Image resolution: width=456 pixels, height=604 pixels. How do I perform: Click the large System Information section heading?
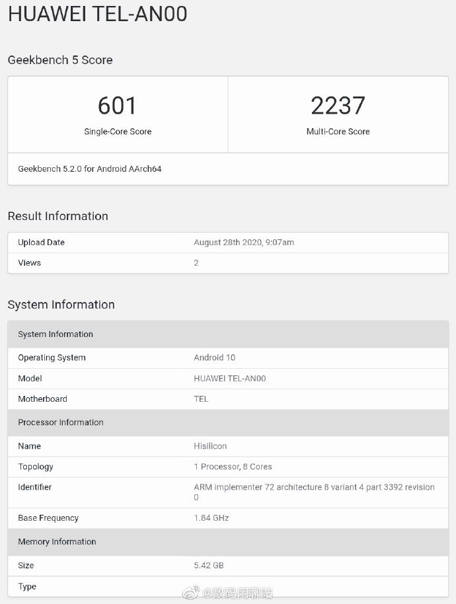point(61,305)
